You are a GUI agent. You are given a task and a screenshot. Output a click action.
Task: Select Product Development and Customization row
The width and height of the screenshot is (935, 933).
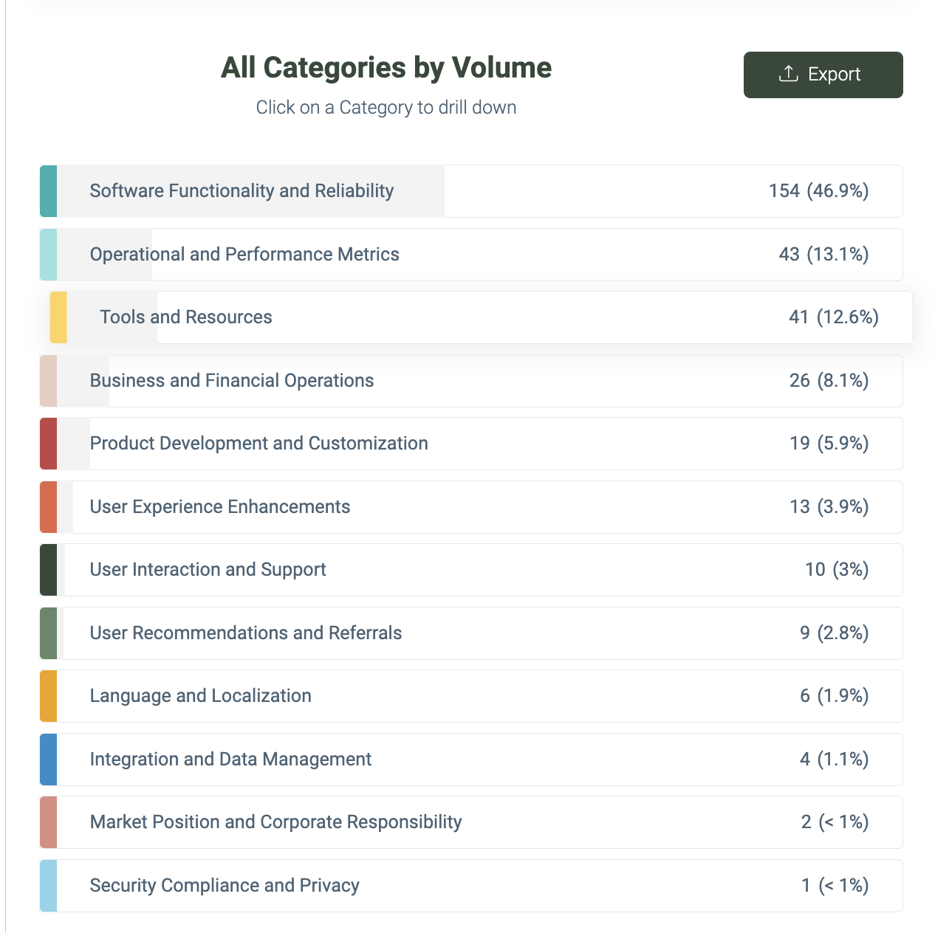(x=471, y=444)
